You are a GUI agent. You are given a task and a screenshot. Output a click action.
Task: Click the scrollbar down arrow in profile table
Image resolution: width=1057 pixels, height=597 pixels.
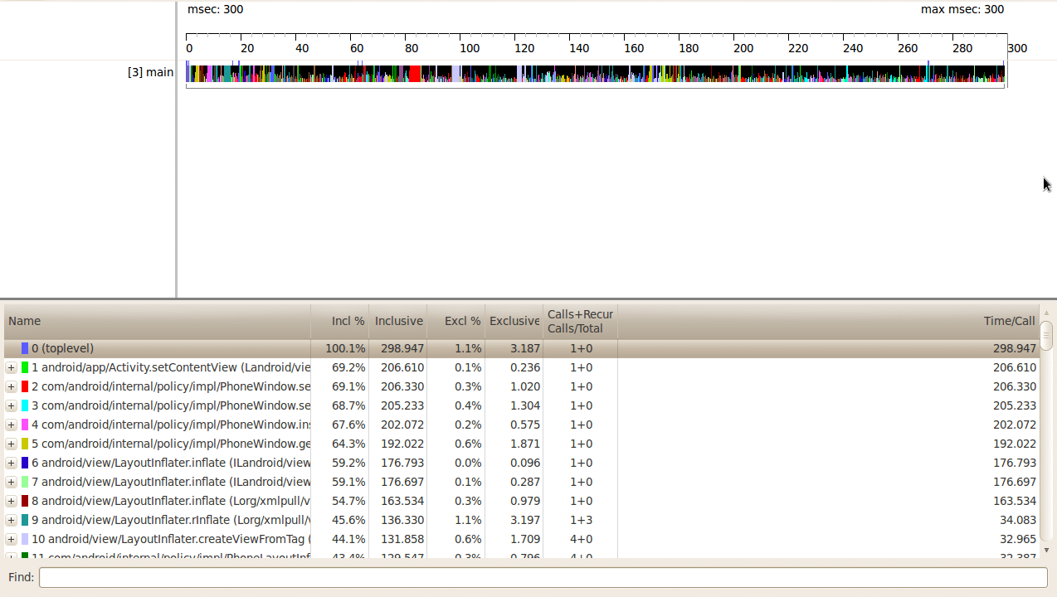(1046, 550)
